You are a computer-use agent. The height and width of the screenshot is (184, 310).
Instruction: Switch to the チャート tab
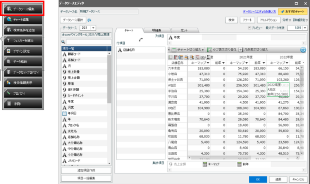[129, 31]
